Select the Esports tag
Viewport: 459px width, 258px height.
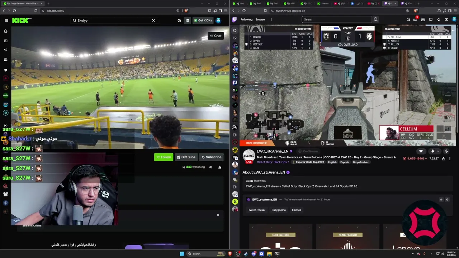point(345,162)
